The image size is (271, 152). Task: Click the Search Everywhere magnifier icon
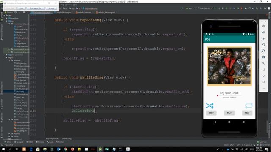(265, 8)
